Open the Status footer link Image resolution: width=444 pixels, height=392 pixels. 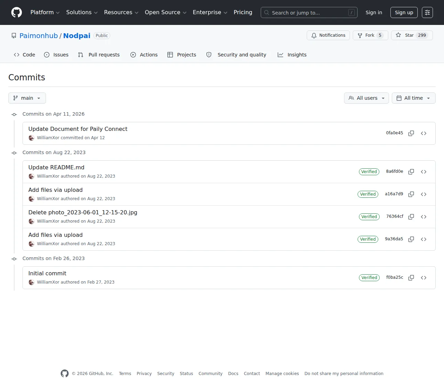coord(186,374)
